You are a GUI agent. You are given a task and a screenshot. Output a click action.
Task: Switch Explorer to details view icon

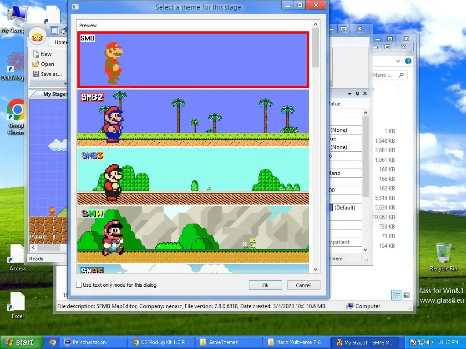[396, 295]
